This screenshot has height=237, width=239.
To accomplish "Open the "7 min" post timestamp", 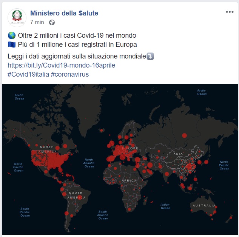I will [37, 23].
